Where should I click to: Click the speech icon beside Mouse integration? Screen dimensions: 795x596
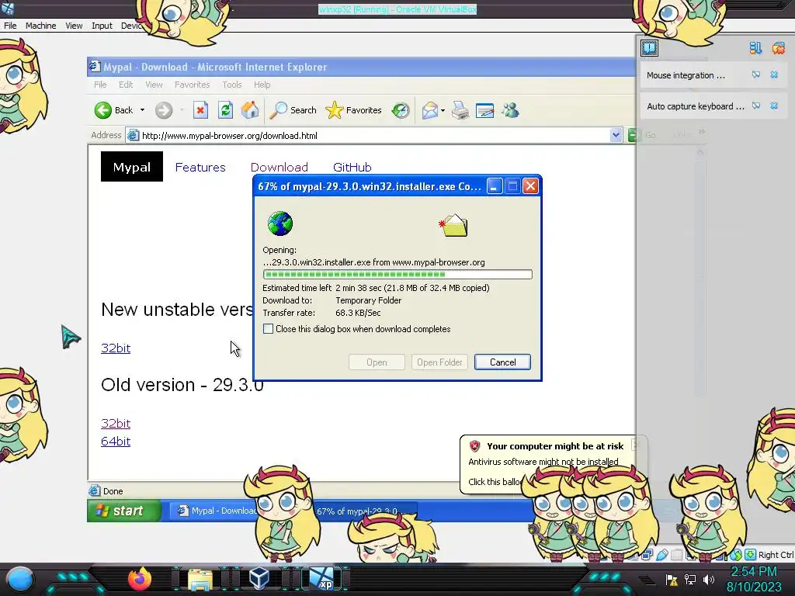(756, 75)
